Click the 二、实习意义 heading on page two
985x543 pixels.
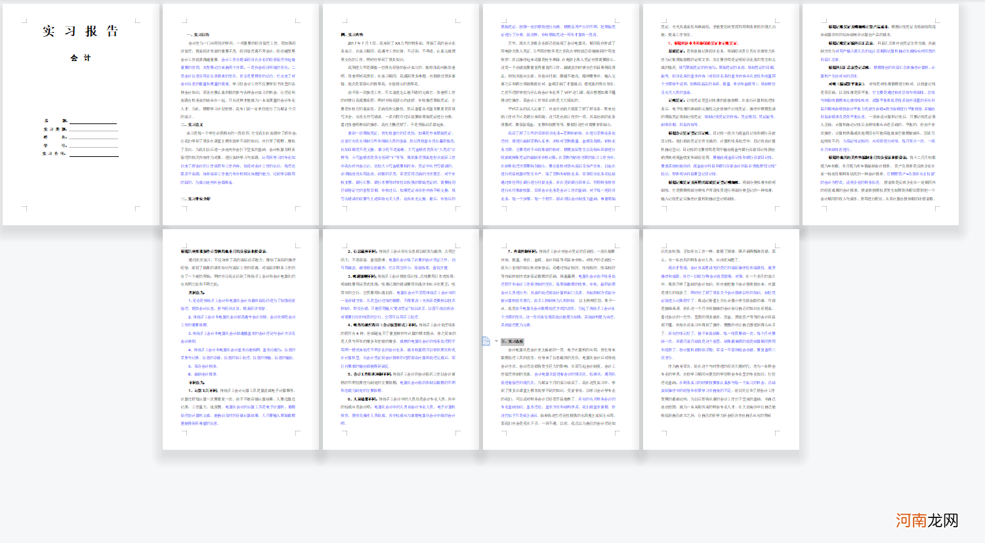(x=192, y=124)
